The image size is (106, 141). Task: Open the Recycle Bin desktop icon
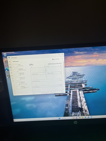tap(5, 55)
